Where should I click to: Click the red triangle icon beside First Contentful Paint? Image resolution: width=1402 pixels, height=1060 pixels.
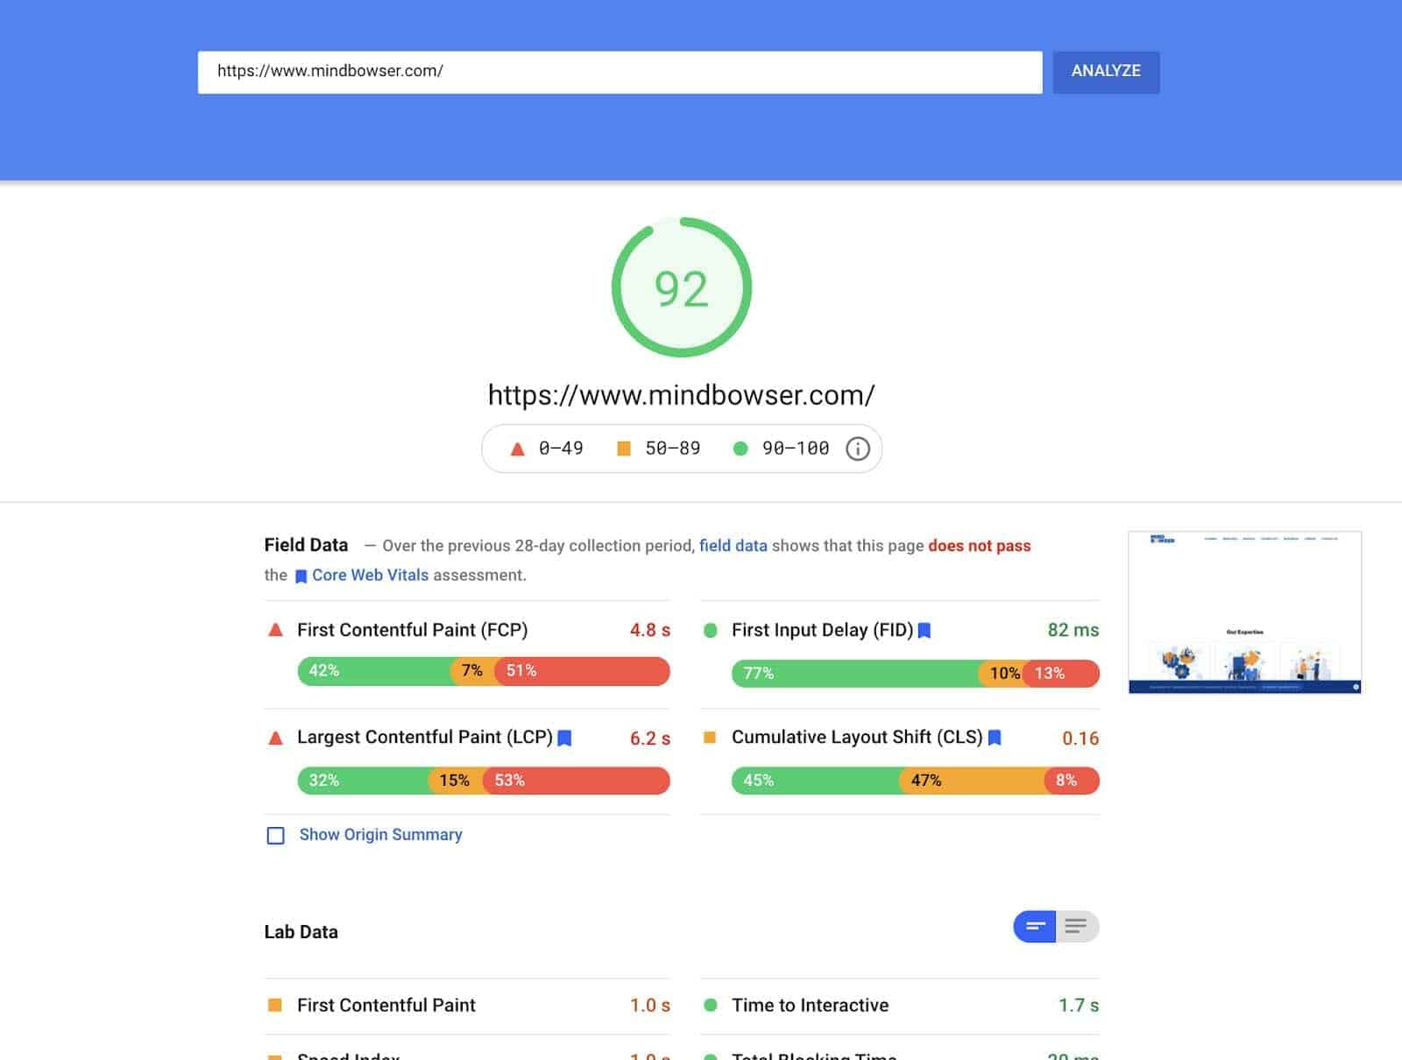click(x=274, y=629)
